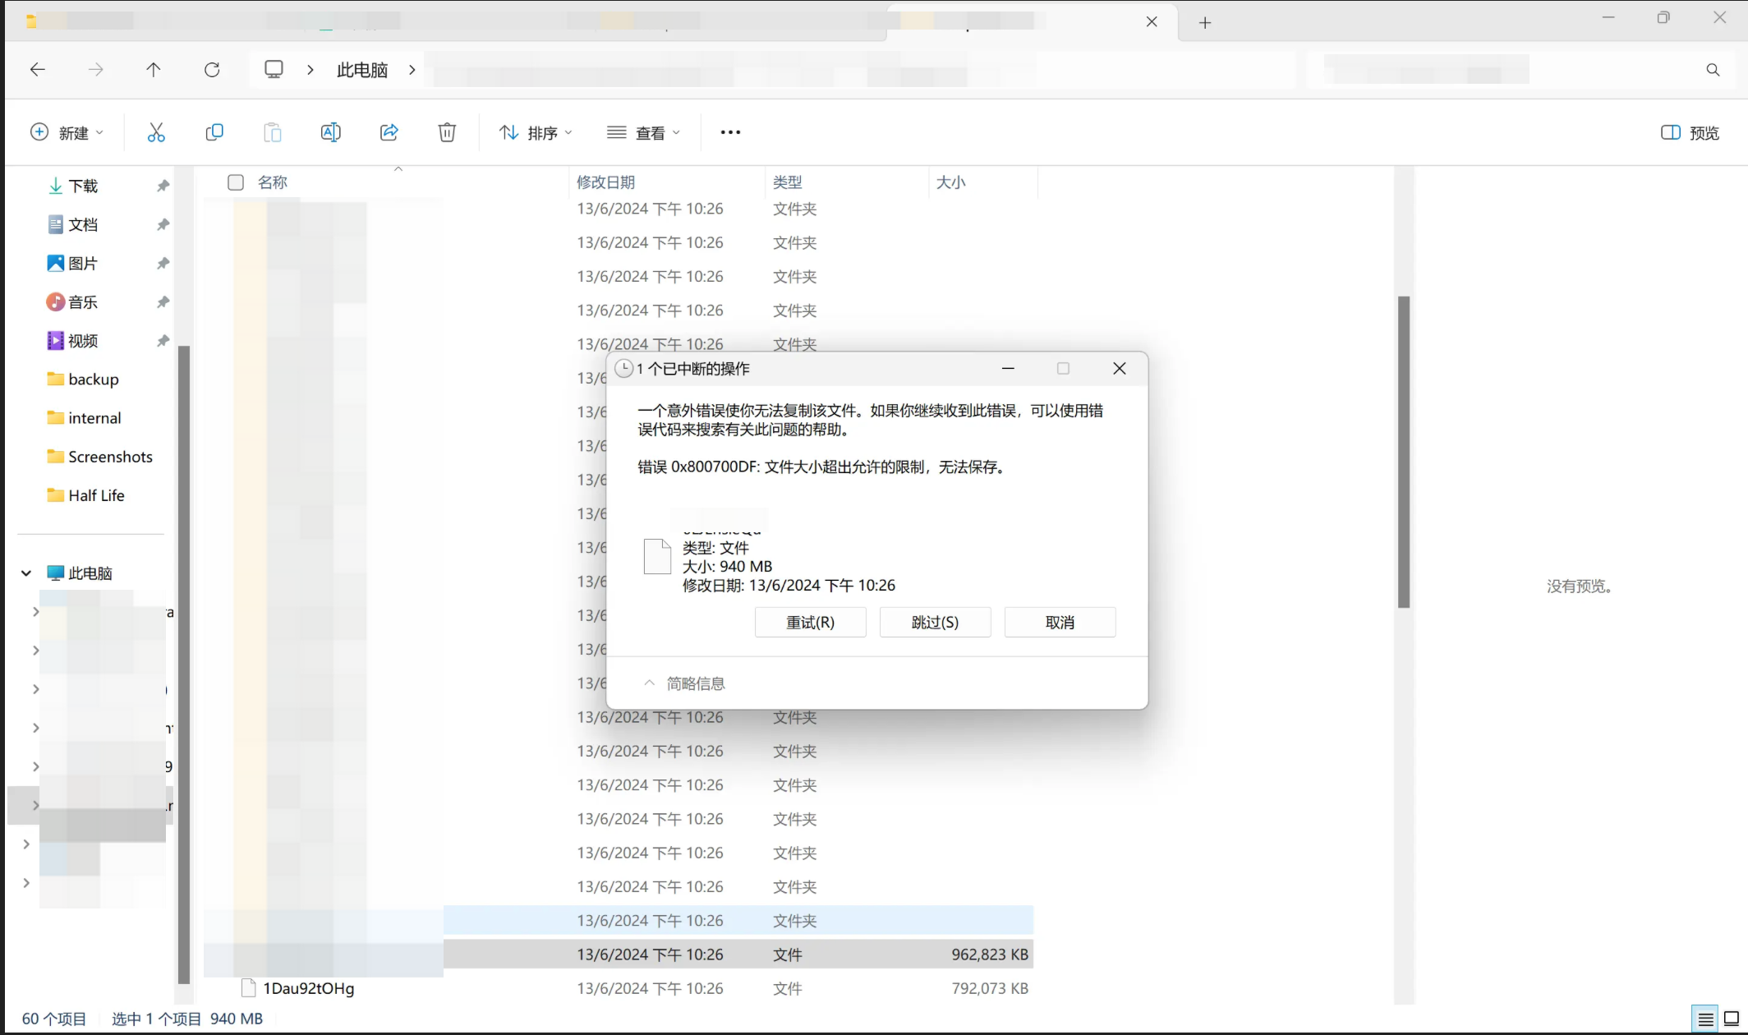Image resolution: width=1748 pixels, height=1035 pixels.
Task: Cut the selected file
Action: point(155,132)
